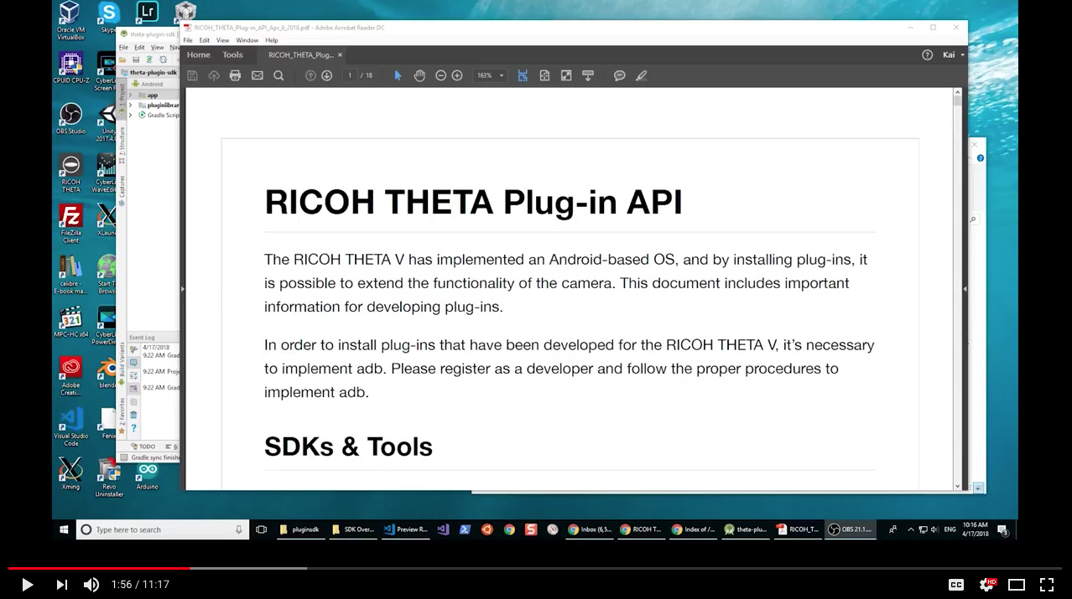Open the pluginsdk folder taskbar item
The image size is (1072, 599).
pos(299,529)
